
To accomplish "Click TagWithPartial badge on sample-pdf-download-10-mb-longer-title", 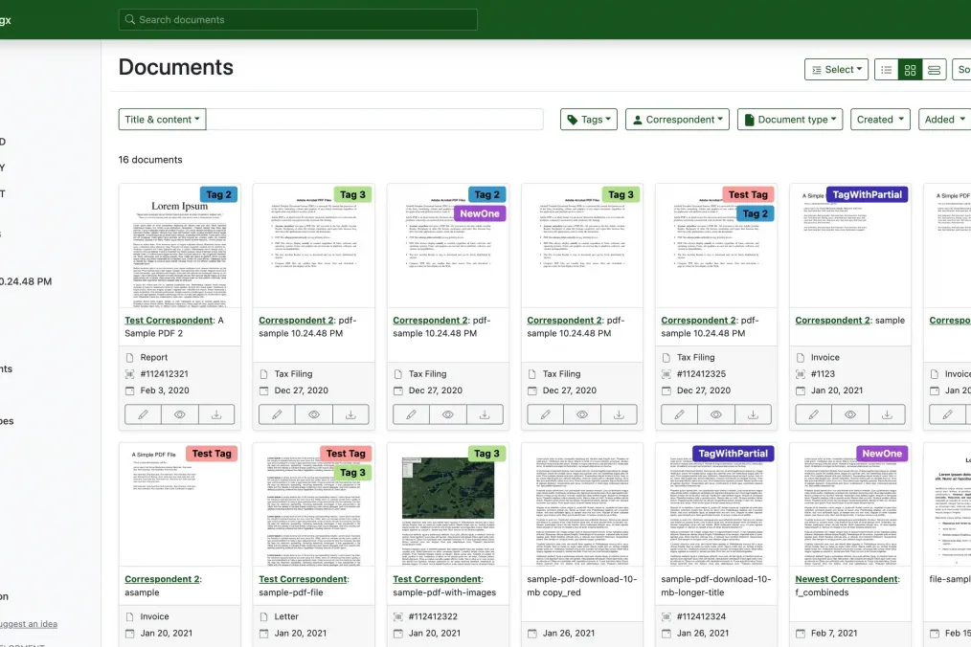I will (x=734, y=454).
